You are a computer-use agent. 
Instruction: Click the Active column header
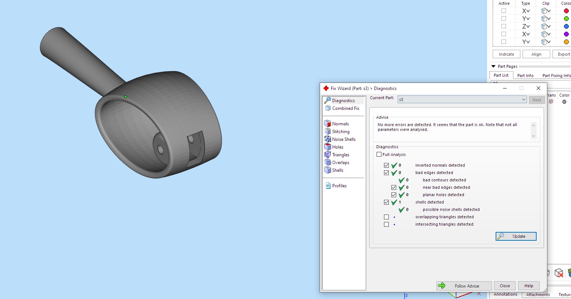click(x=504, y=3)
